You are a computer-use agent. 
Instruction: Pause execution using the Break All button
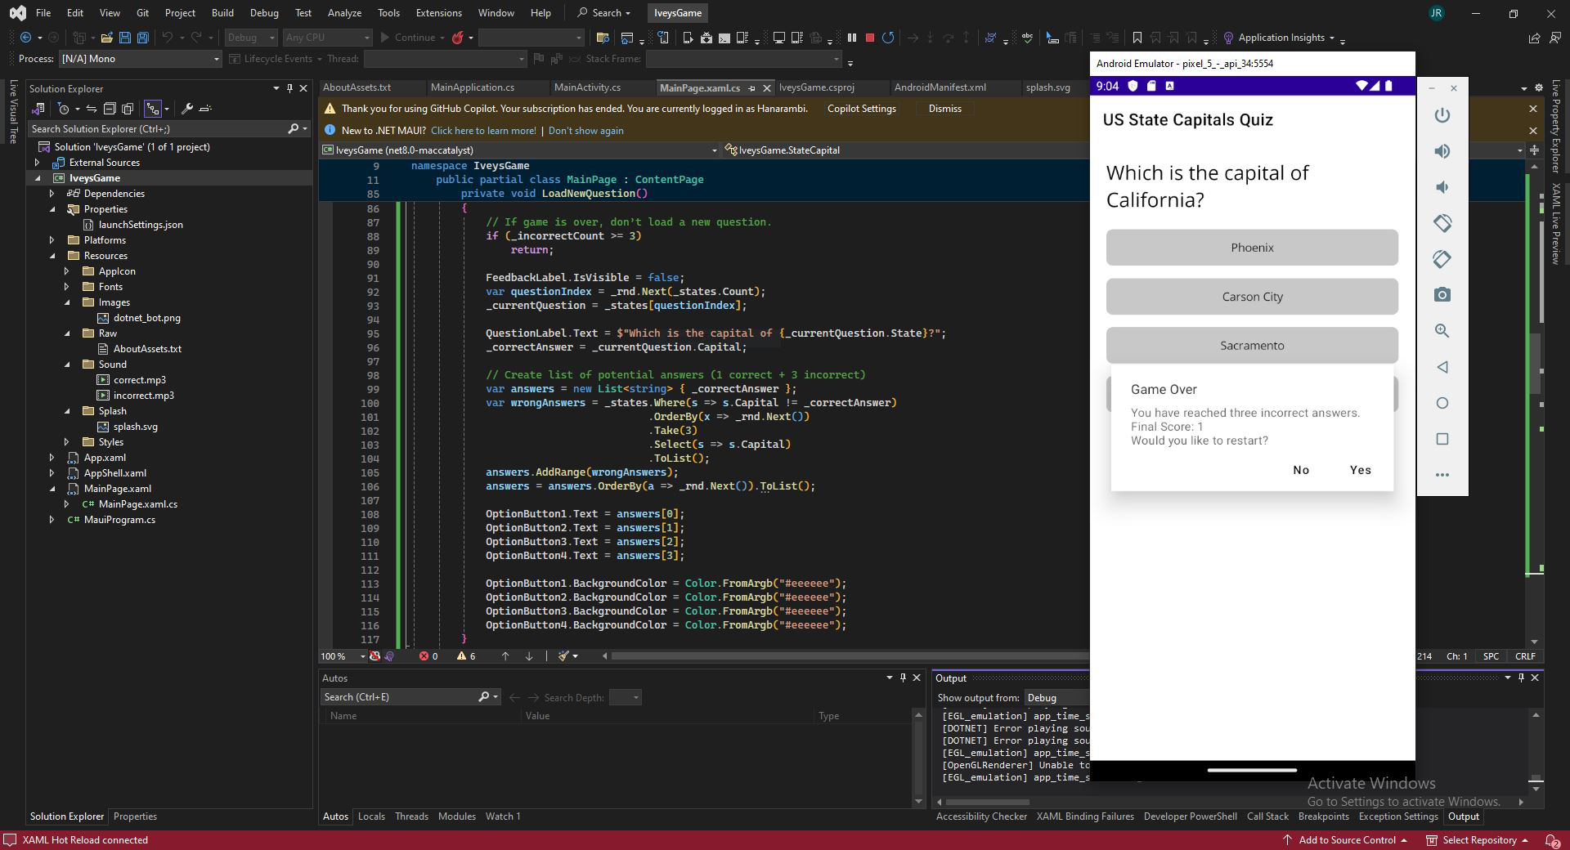[852, 38]
